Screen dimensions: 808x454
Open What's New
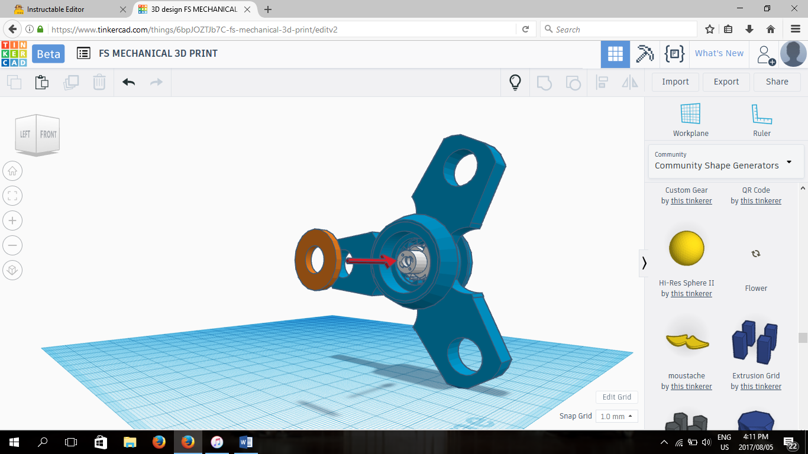click(x=719, y=54)
